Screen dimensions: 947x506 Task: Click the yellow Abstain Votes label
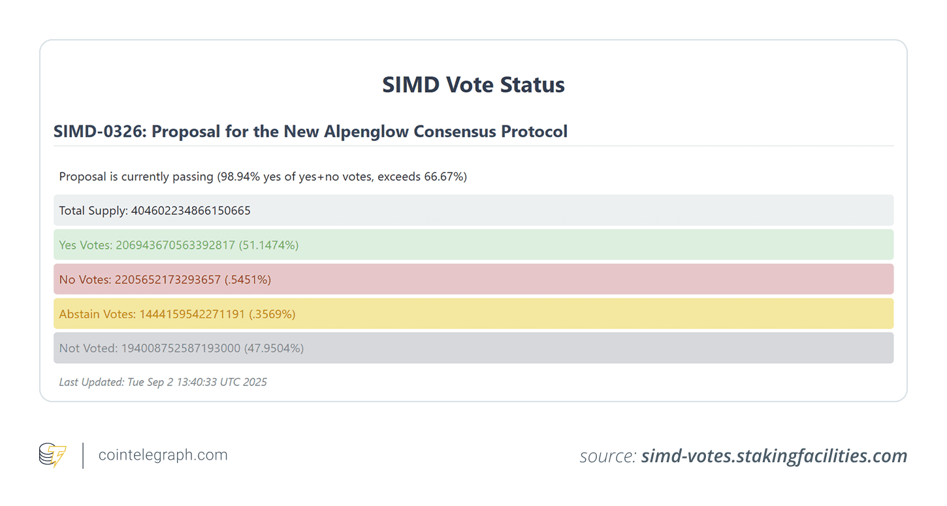pyautogui.click(x=98, y=314)
